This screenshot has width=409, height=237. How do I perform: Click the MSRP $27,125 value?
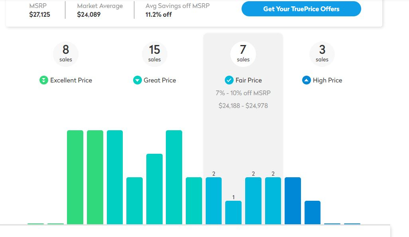[x=39, y=15]
